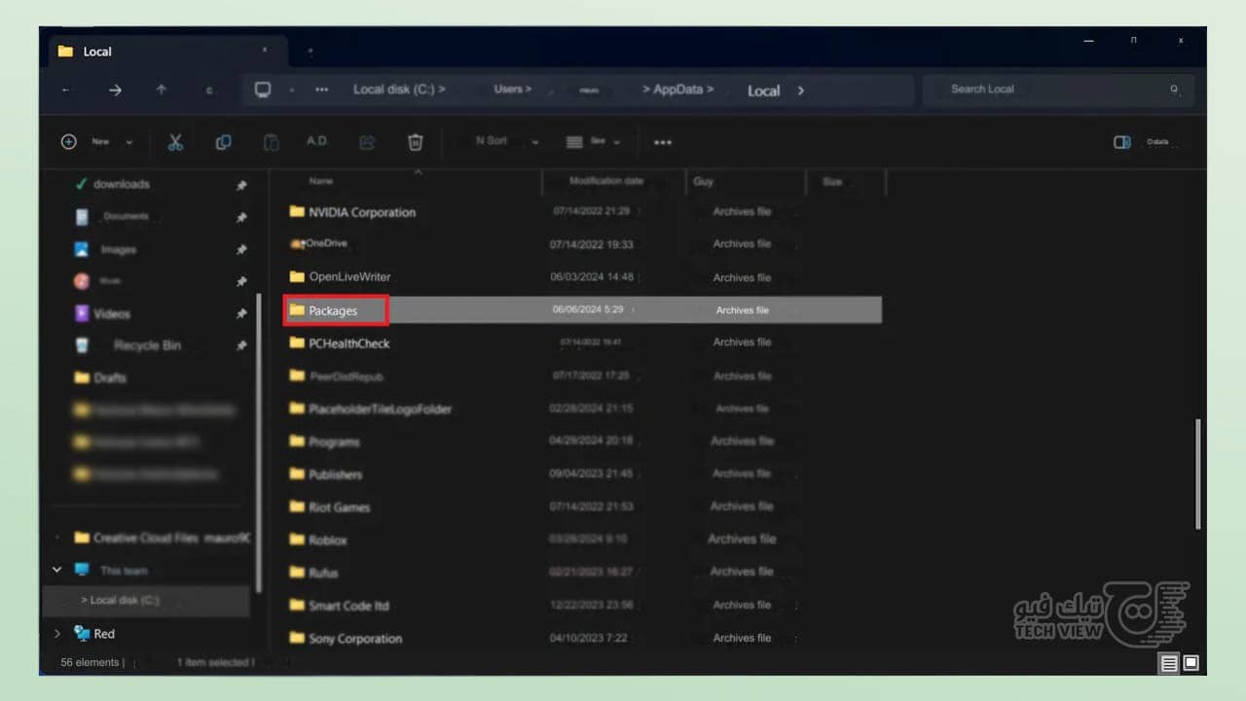The width and height of the screenshot is (1246, 701).
Task: Click the Delete trash icon
Action: tap(416, 142)
